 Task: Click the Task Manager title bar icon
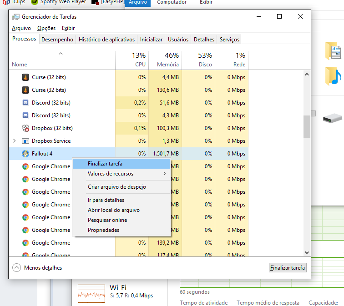pyautogui.click(x=16, y=17)
